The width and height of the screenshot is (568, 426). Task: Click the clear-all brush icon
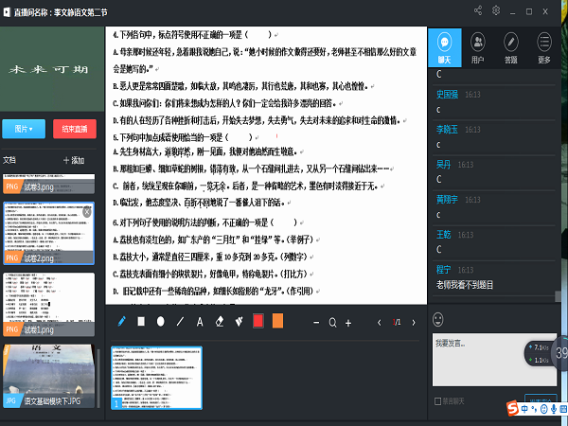pyautogui.click(x=238, y=322)
